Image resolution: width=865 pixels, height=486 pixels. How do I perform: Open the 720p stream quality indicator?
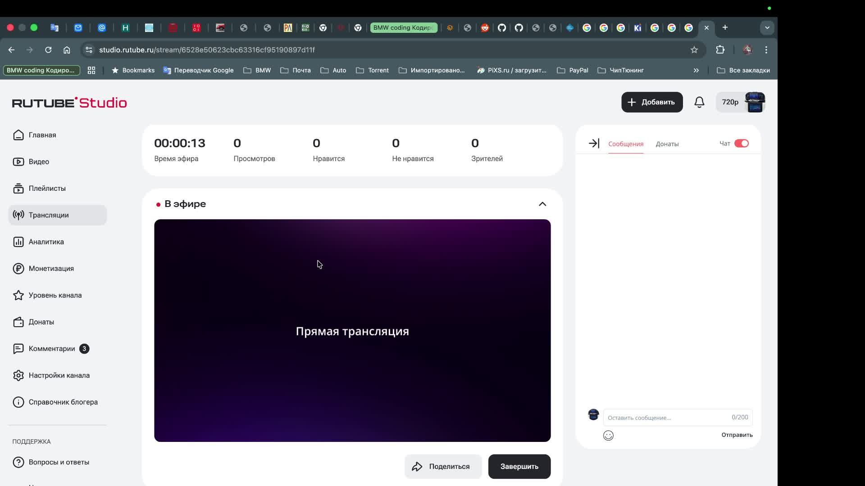point(729,102)
